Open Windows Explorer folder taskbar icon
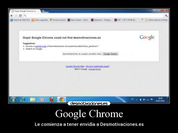The width and height of the screenshot is (178, 133). pyautogui.click(x=33, y=100)
